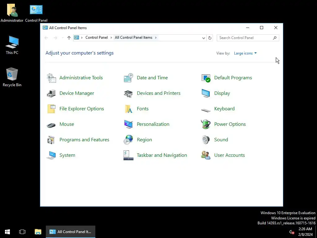The image size is (317, 238).
Task: Click the Search Control Panel field
Action: pyautogui.click(x=248, y=38)
